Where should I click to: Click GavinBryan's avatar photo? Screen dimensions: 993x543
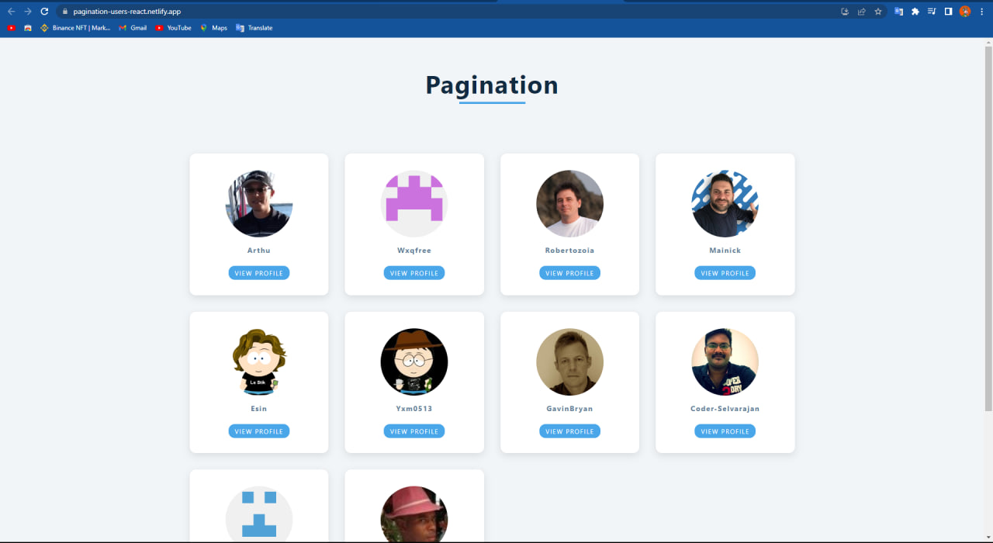569,362
